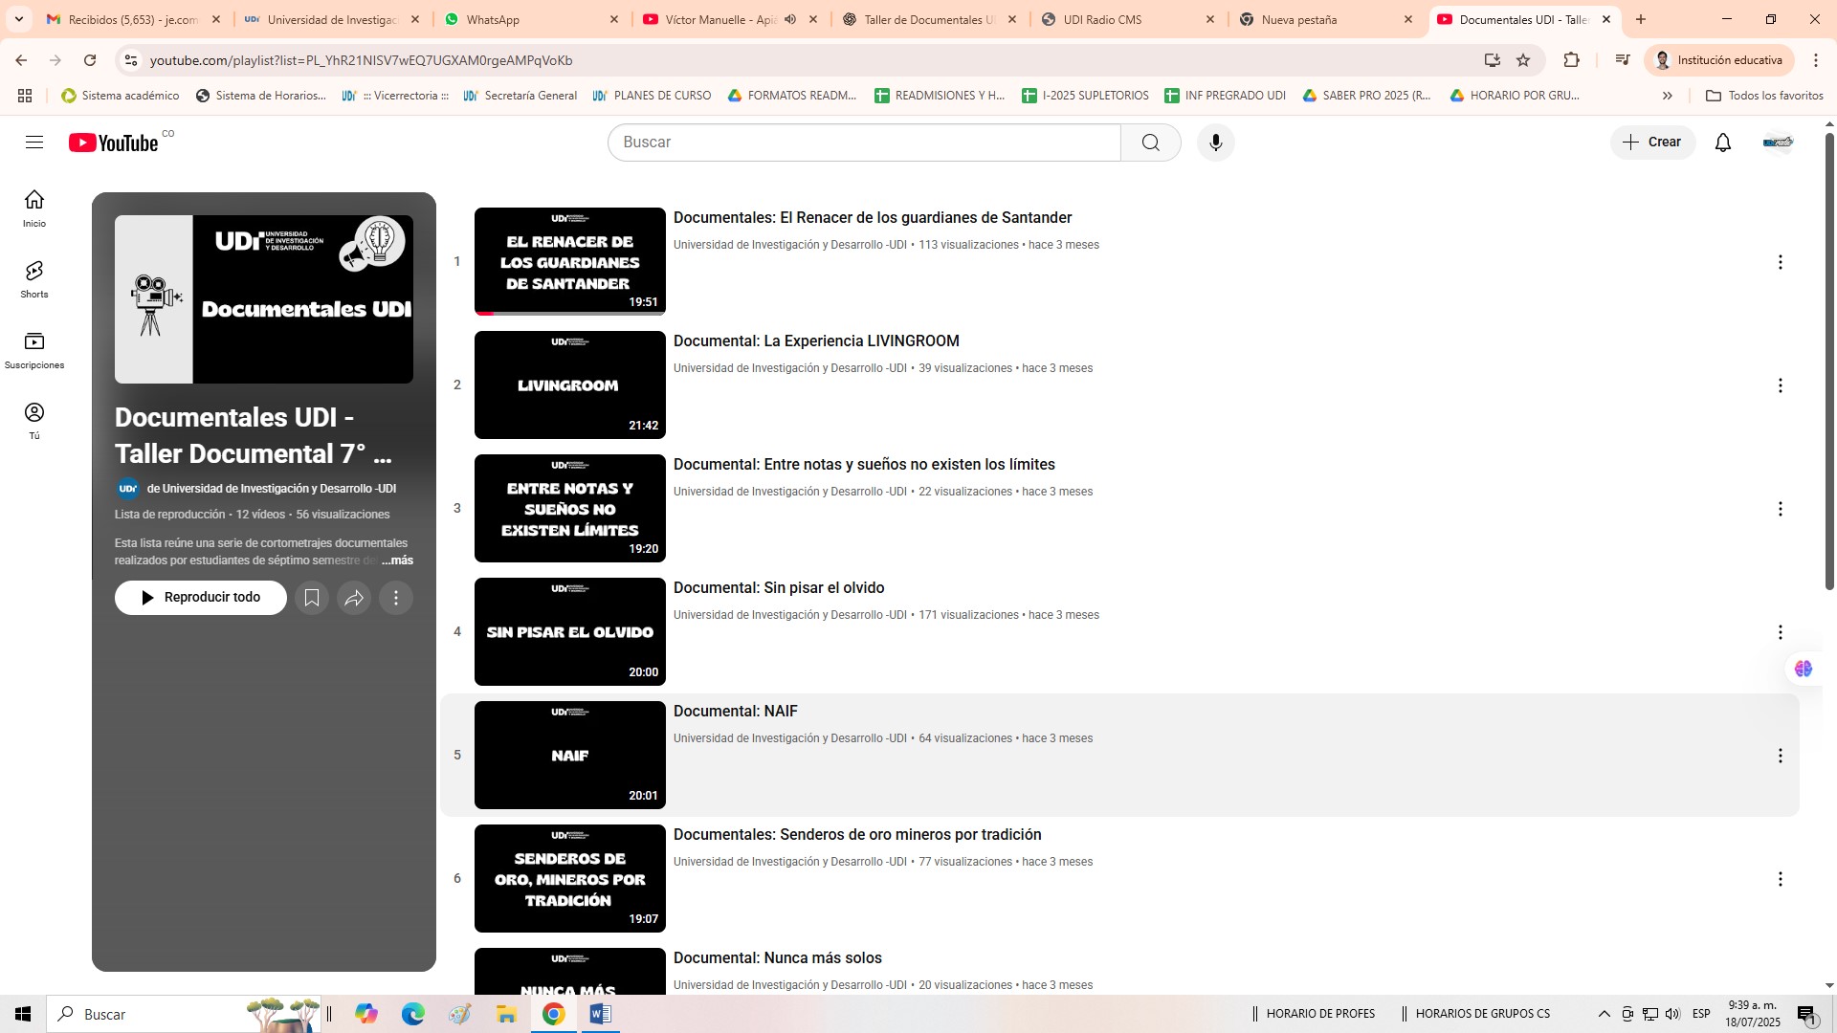
Task: Open the Documental: NAIF video title
Action: click(735, 711)
